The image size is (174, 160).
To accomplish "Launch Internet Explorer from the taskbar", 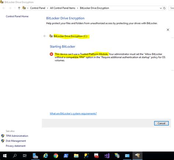I will pyautogui.click(x=46, y=156).
